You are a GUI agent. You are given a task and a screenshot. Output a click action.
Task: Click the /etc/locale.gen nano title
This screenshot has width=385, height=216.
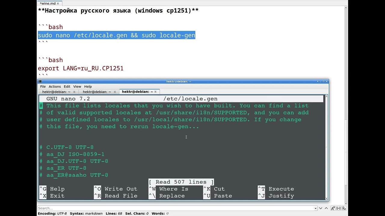pos(190,99)
